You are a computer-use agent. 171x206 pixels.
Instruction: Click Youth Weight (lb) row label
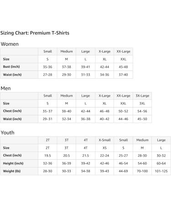point(12,171)
